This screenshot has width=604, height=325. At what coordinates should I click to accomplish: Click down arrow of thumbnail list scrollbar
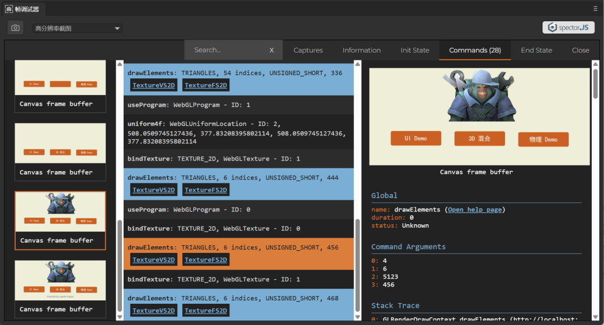click(x=120, y=317)
